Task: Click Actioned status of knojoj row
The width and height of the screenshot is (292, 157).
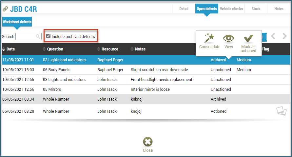Action: [x=219, y=111]
